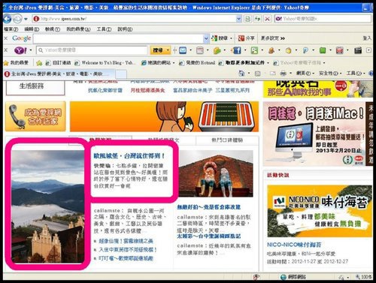Open dropdown next to Yahoo! logo
376x283 pixels.
point(31,50)
